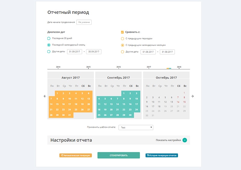Click the start date field 01.09.2017

tap(75, 52)
